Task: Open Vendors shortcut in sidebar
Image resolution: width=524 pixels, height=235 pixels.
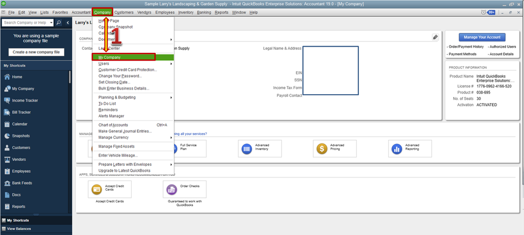Action: tap(15, 159)
